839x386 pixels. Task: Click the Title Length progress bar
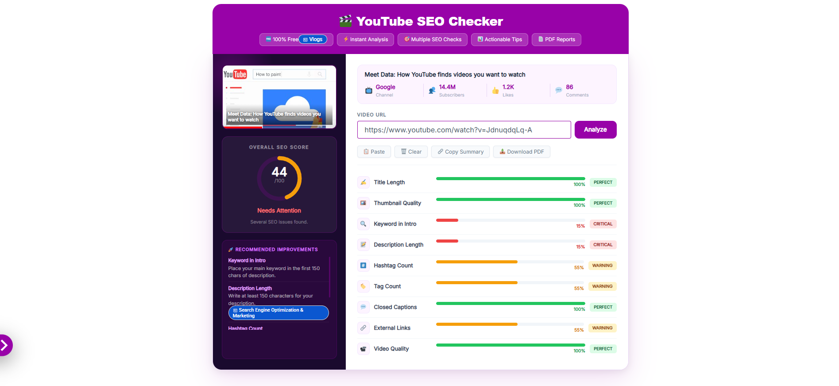510,178
